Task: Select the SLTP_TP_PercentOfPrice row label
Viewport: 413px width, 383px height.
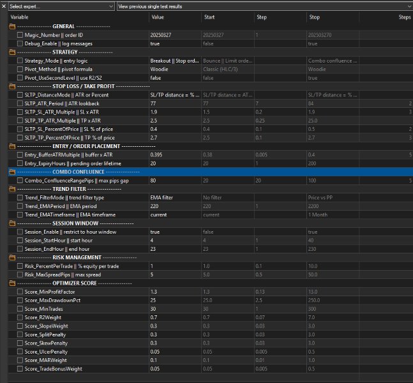Action: [70, 138]
